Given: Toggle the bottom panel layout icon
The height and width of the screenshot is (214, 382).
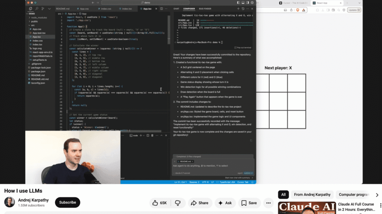Looking at the screenshot, I should (243, 3).
